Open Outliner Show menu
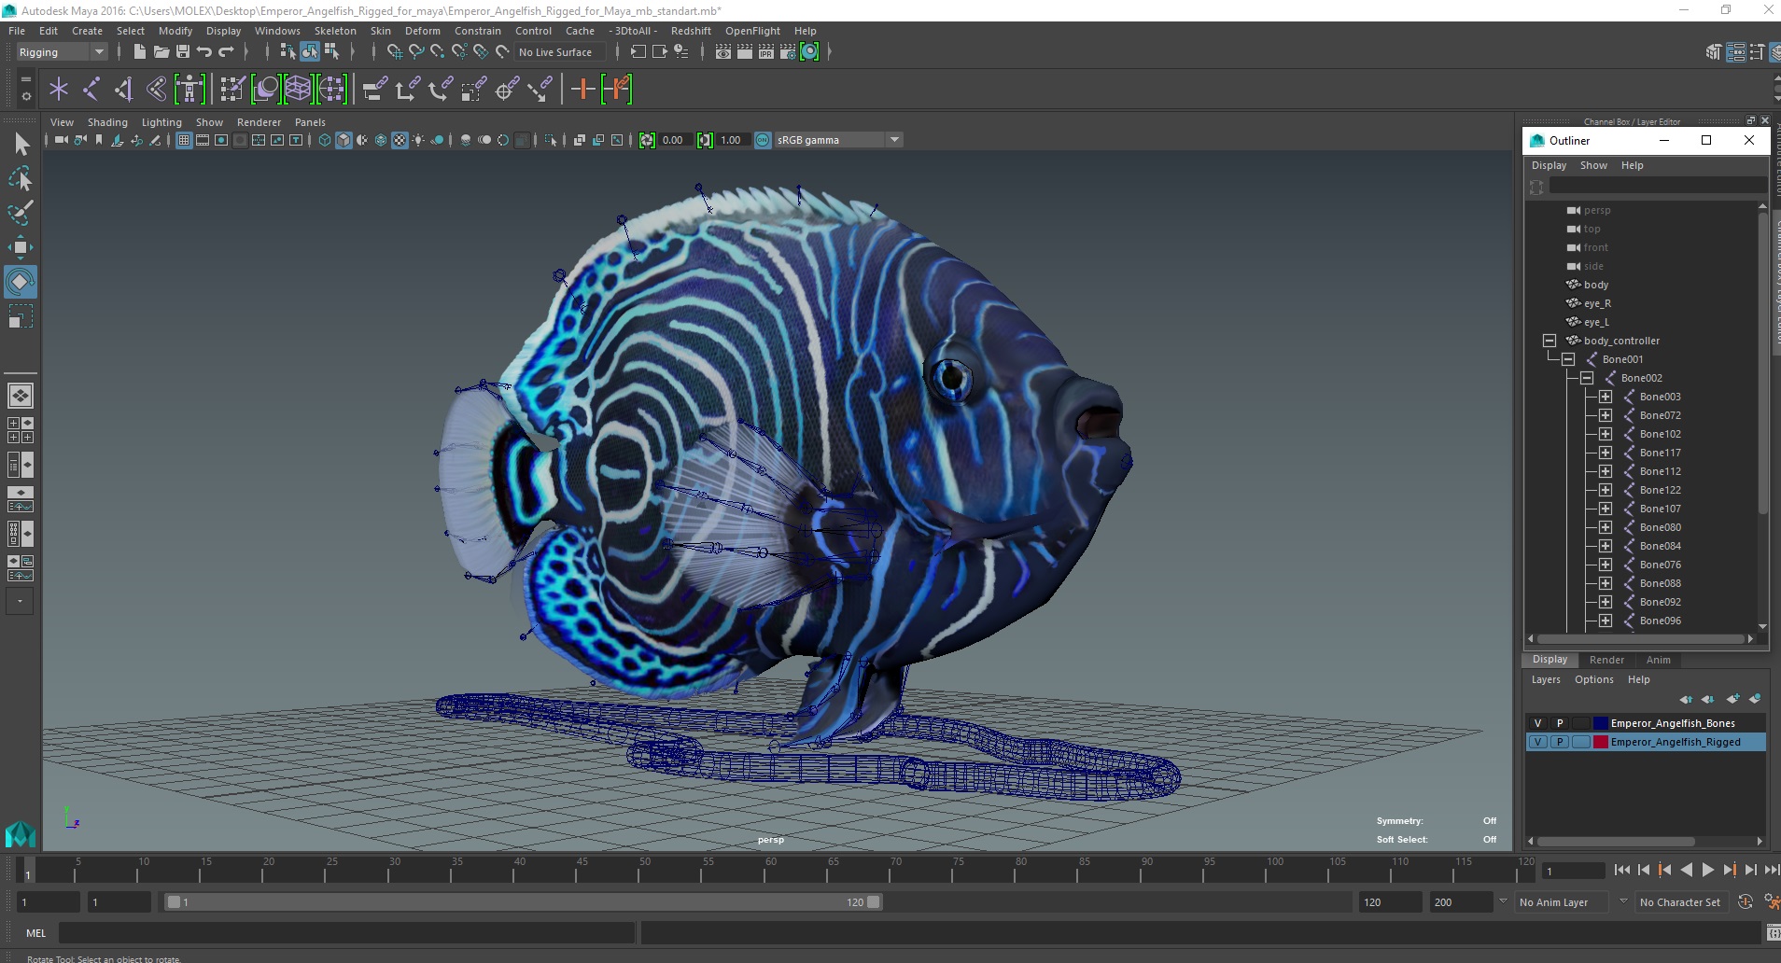This screenshot has height=963, width=1781. tap(1593, 165)
